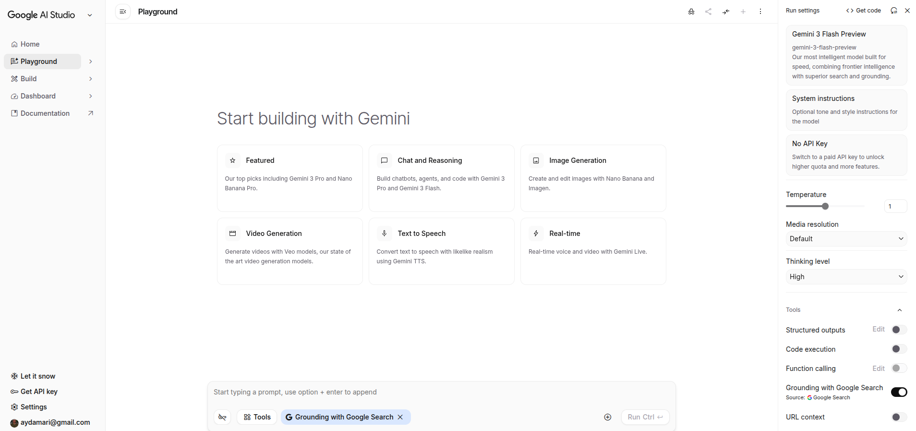
Task: Click the Text to Speech microphone icon
Action: tap(384, 234)
